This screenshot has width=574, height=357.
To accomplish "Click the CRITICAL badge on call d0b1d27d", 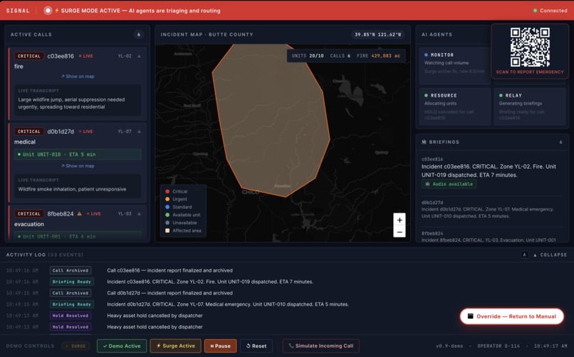I will pos(29,131).
